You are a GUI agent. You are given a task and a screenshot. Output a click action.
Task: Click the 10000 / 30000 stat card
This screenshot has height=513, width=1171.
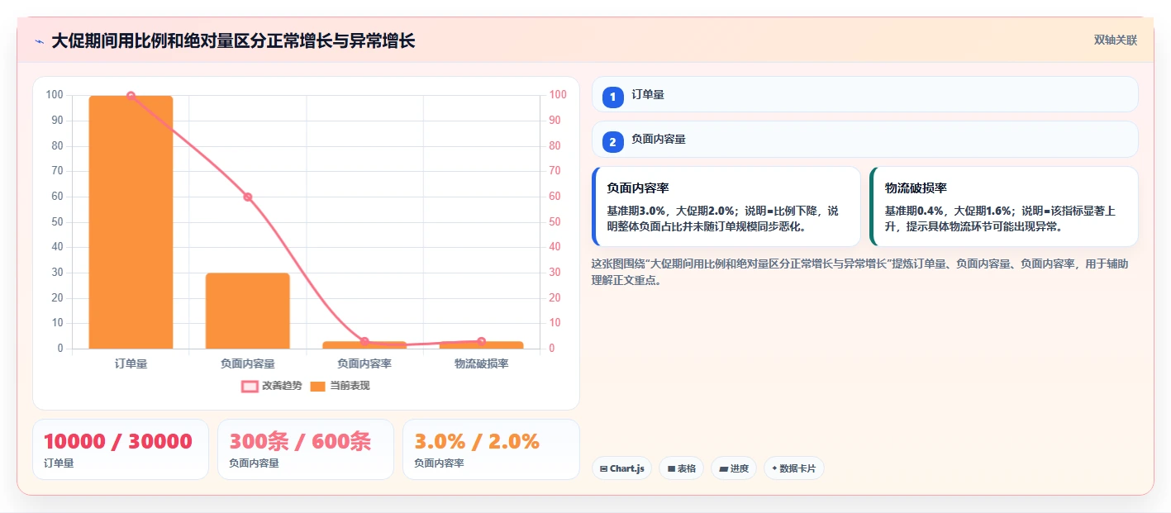(x=121, y=449)
